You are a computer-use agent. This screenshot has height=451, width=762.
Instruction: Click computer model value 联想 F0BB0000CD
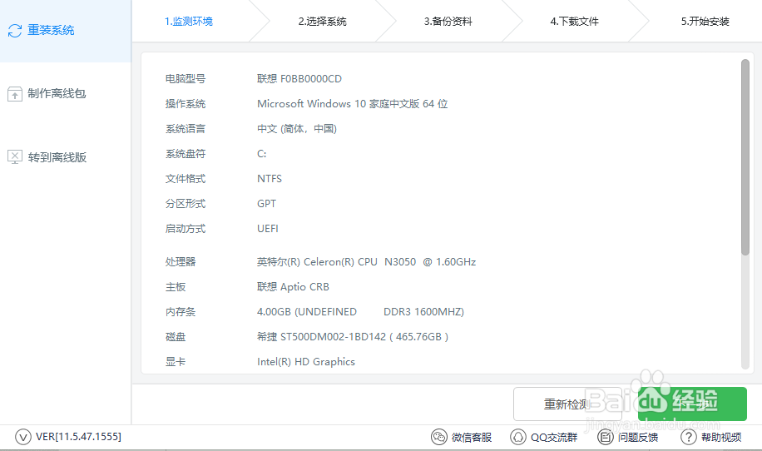(x=299, y=79)
